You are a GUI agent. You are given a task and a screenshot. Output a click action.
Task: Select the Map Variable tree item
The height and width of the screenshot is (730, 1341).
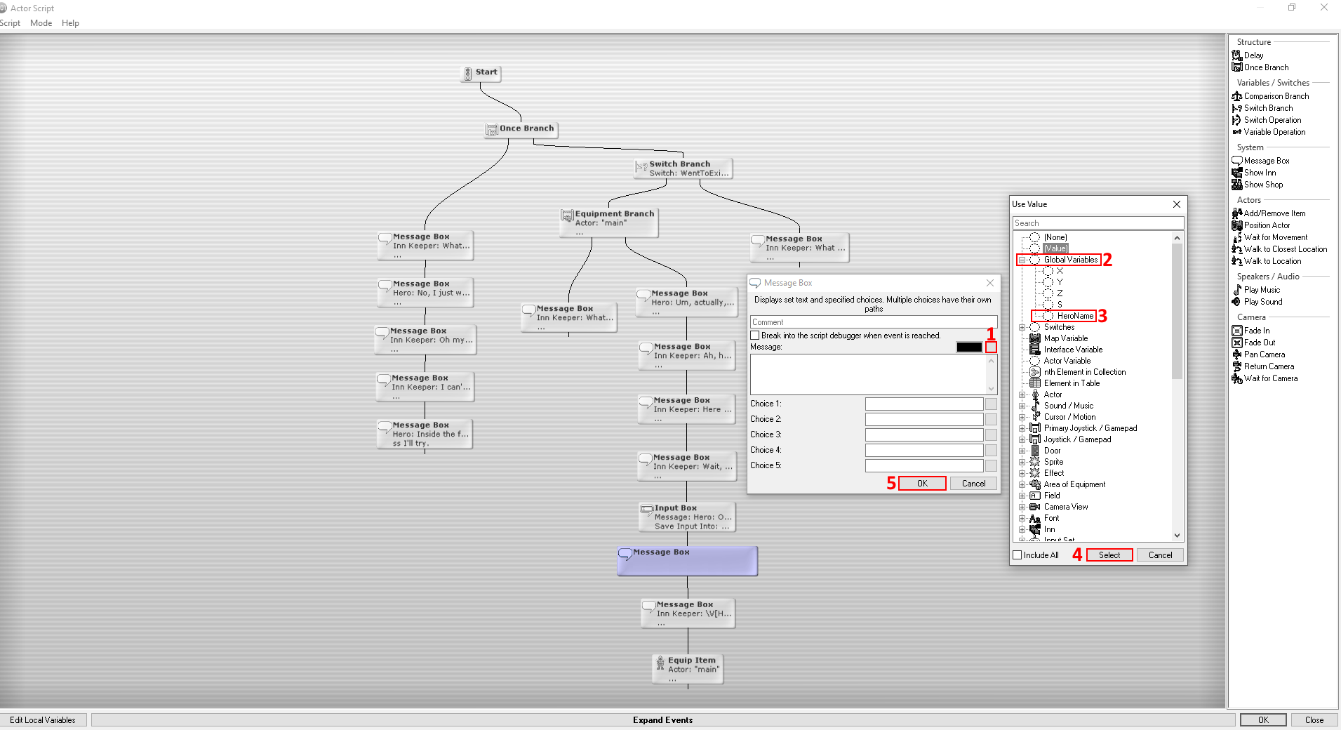coord(1066,338)
